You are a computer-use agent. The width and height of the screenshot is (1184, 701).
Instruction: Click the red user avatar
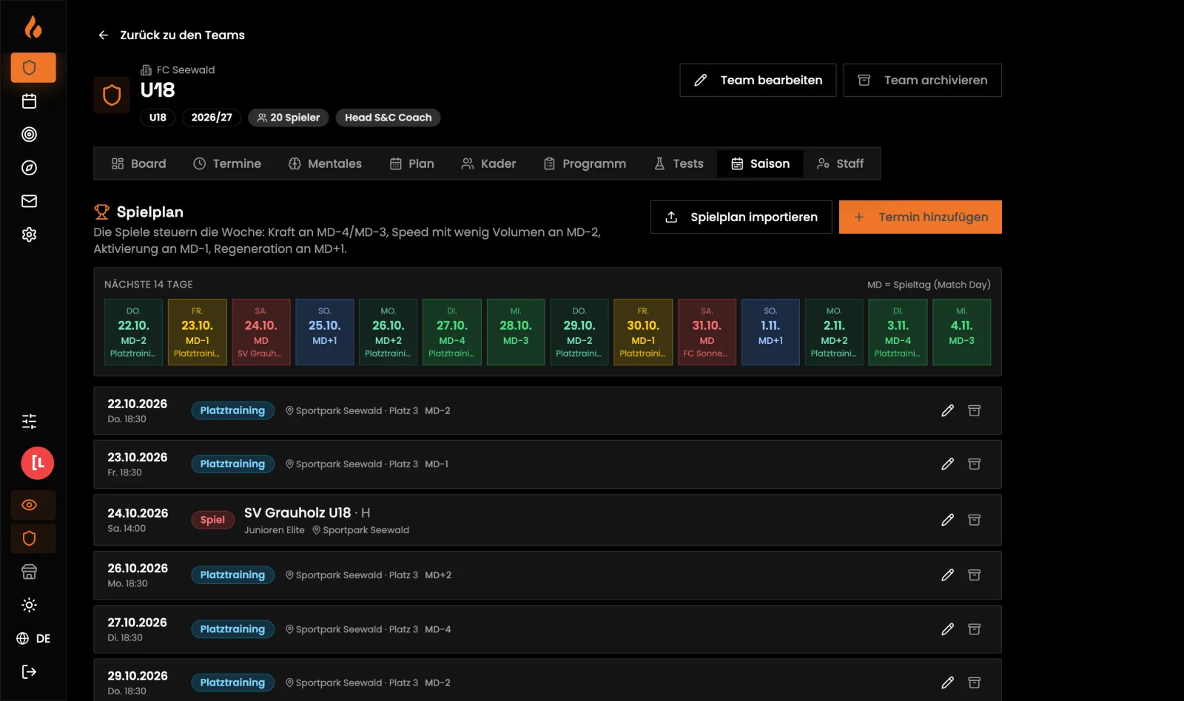(37, 463)
